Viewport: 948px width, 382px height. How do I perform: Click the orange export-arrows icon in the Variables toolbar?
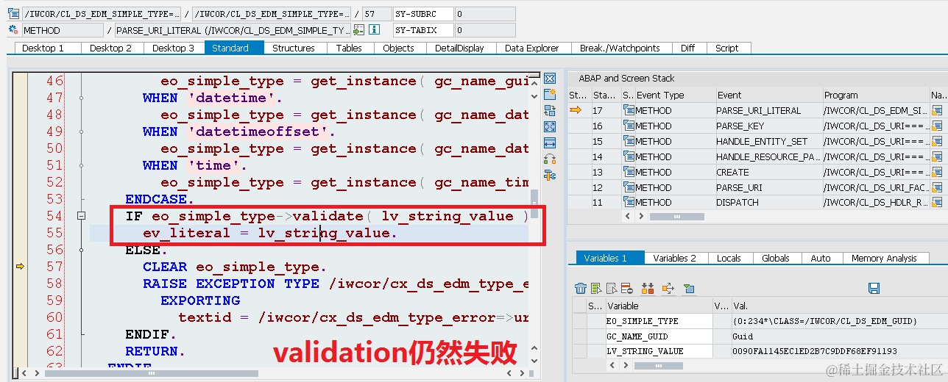pos(668,289)
